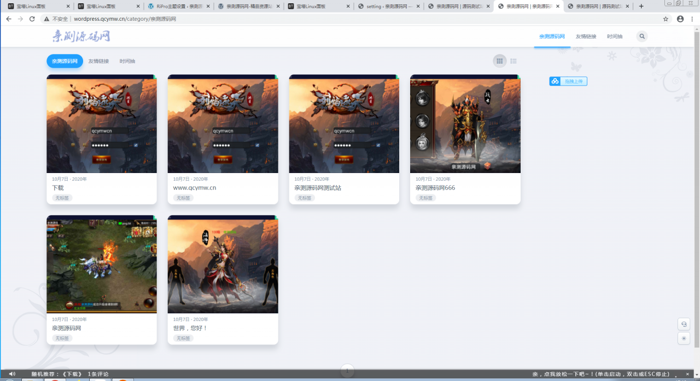The width and height of the screenshot is (700, 381).
Task: Click the 无标签 tag under 下载
Action: 62,198
